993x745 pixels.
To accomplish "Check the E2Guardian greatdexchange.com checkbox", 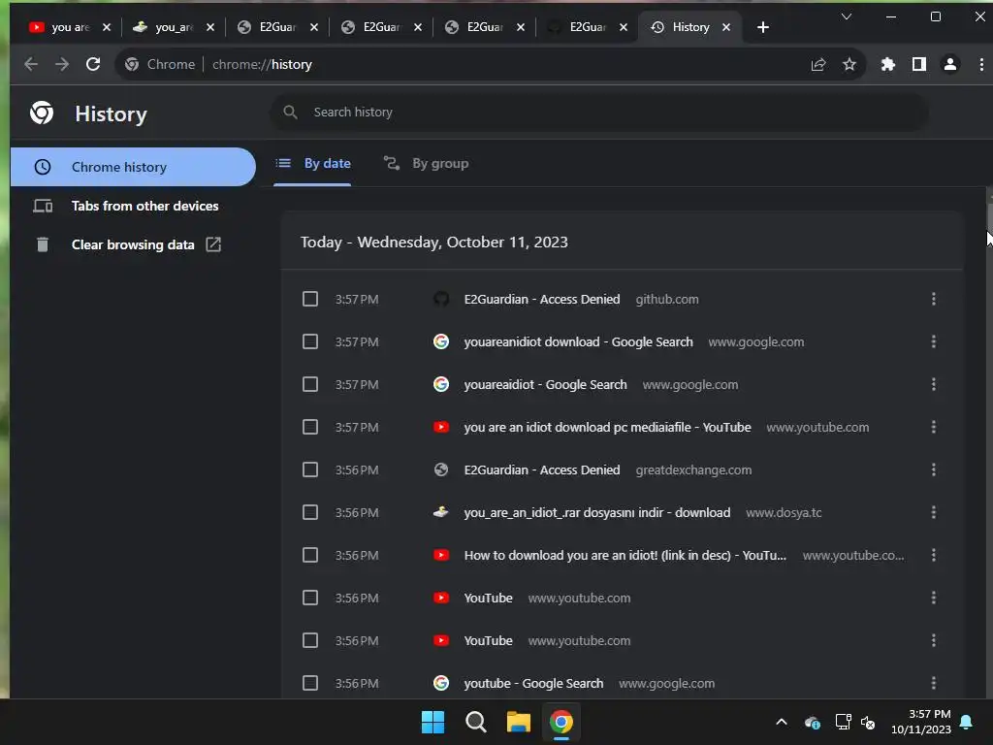I will (309, 470).
